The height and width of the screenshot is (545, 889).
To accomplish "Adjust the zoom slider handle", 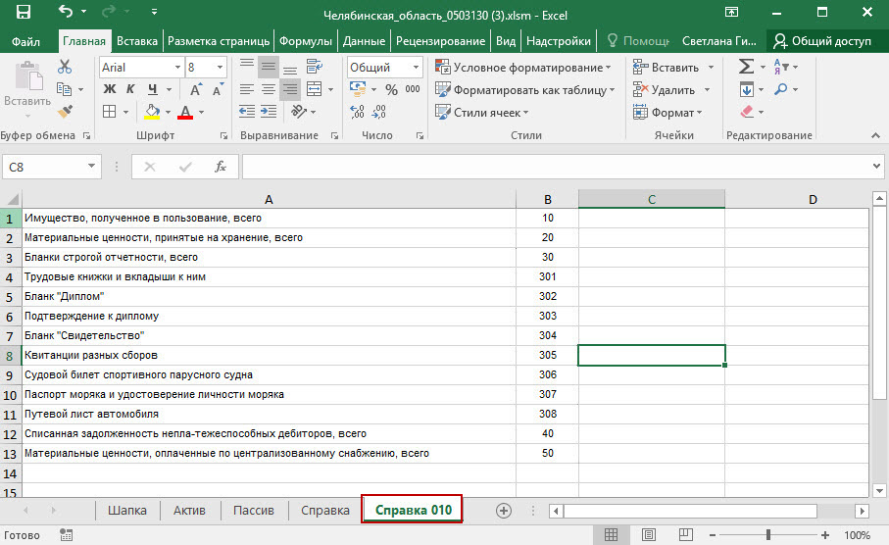I will [768, 535].
